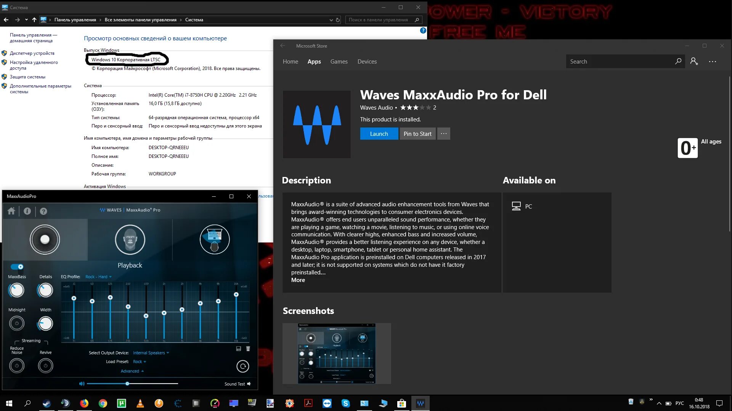This screenshot has height=411, width=732.
Task: Open Control Panel home page link
Action: pyautogui.click(x=34, y=38)
